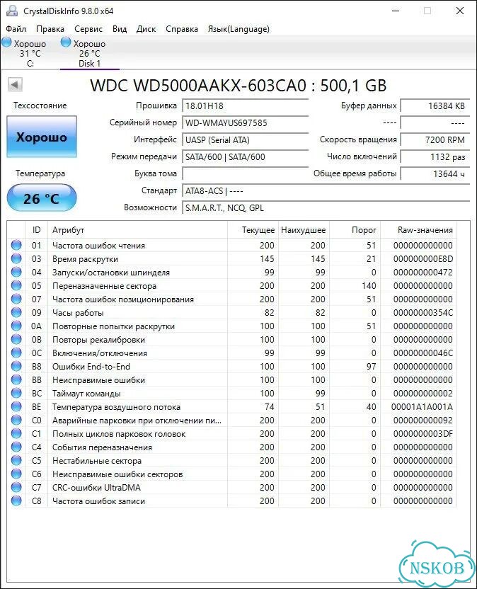Screen dimensions: 477x589
Task: Select the Часы работы attribute name
Action: pyautogui.click(x=78, y=313)
